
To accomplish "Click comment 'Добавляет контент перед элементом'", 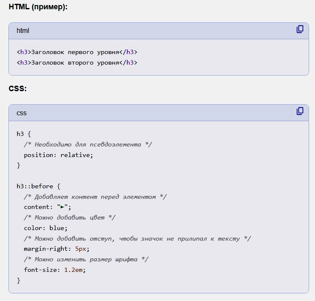I will [95, 197].
